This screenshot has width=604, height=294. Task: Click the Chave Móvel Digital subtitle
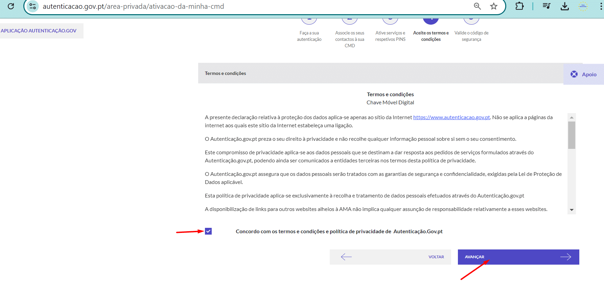pos(390,102)
